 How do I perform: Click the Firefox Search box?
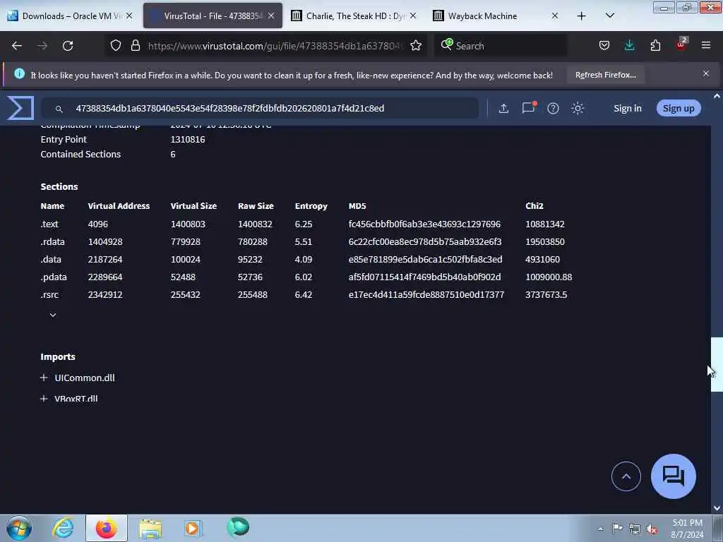click(501, 46)
